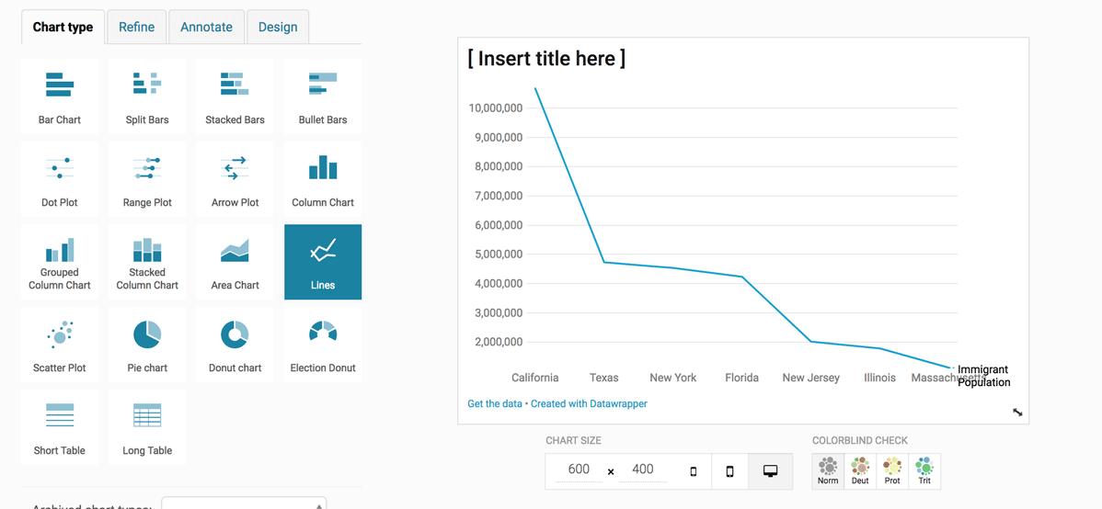
Task: Click the New York axis label
Action: click(x=672, y=378)
